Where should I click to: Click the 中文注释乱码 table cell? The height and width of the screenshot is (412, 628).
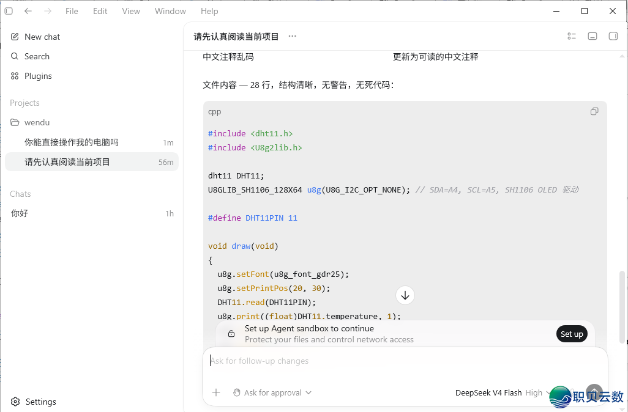pyautogui.click(x=228, y=57)
